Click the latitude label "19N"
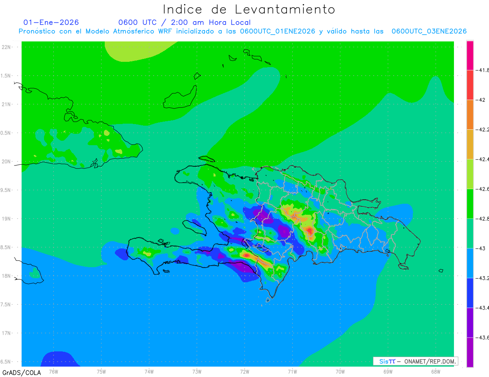489x377 pixels. point(7,219)
